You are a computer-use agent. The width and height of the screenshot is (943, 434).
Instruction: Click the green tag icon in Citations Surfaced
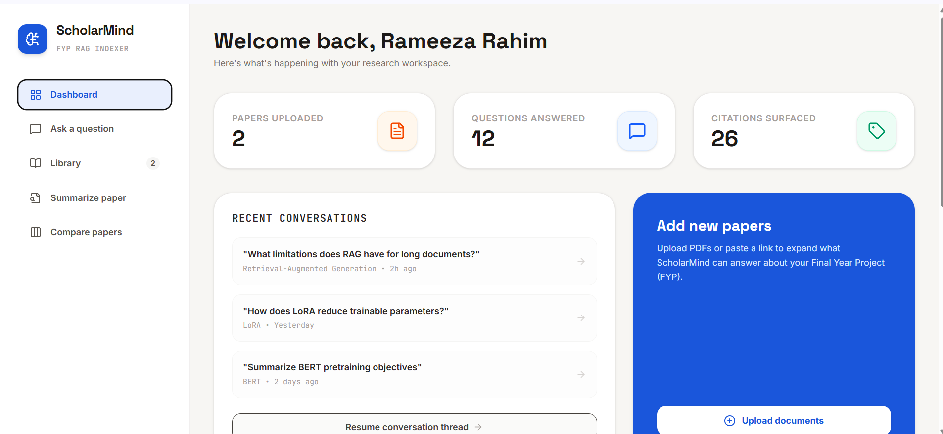877,131
